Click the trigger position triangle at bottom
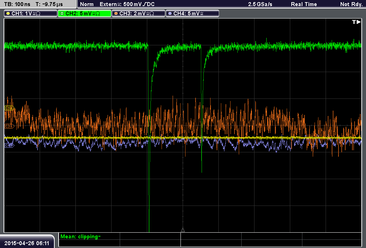Screen dimensions: 366x248 point(183,230)
